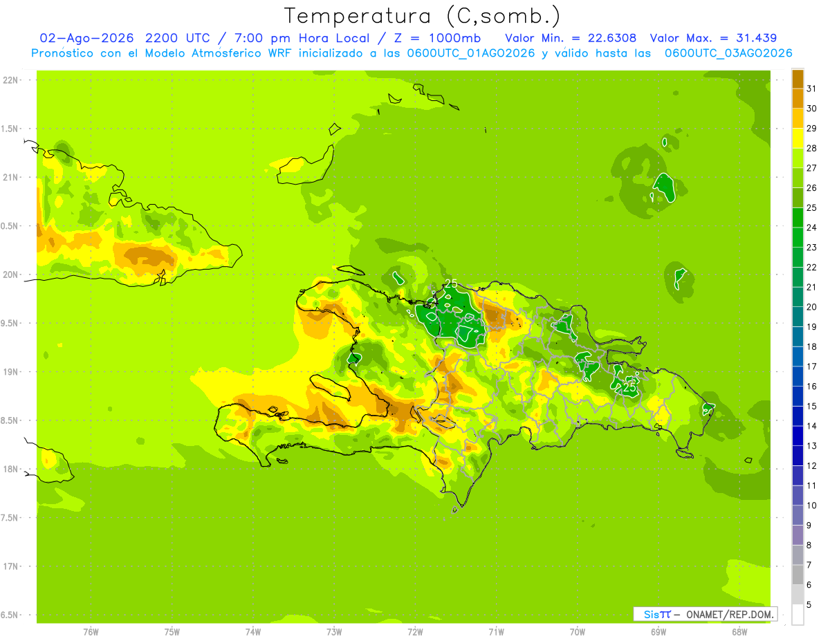Image resolution: width=830 pixels, height=641 pixels.
Task: Click the '75W' longitude axis label
Action: click(x=172, y=632)
